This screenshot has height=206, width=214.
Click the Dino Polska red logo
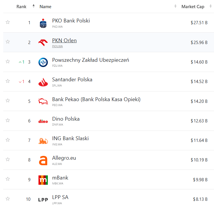point(43,121)
